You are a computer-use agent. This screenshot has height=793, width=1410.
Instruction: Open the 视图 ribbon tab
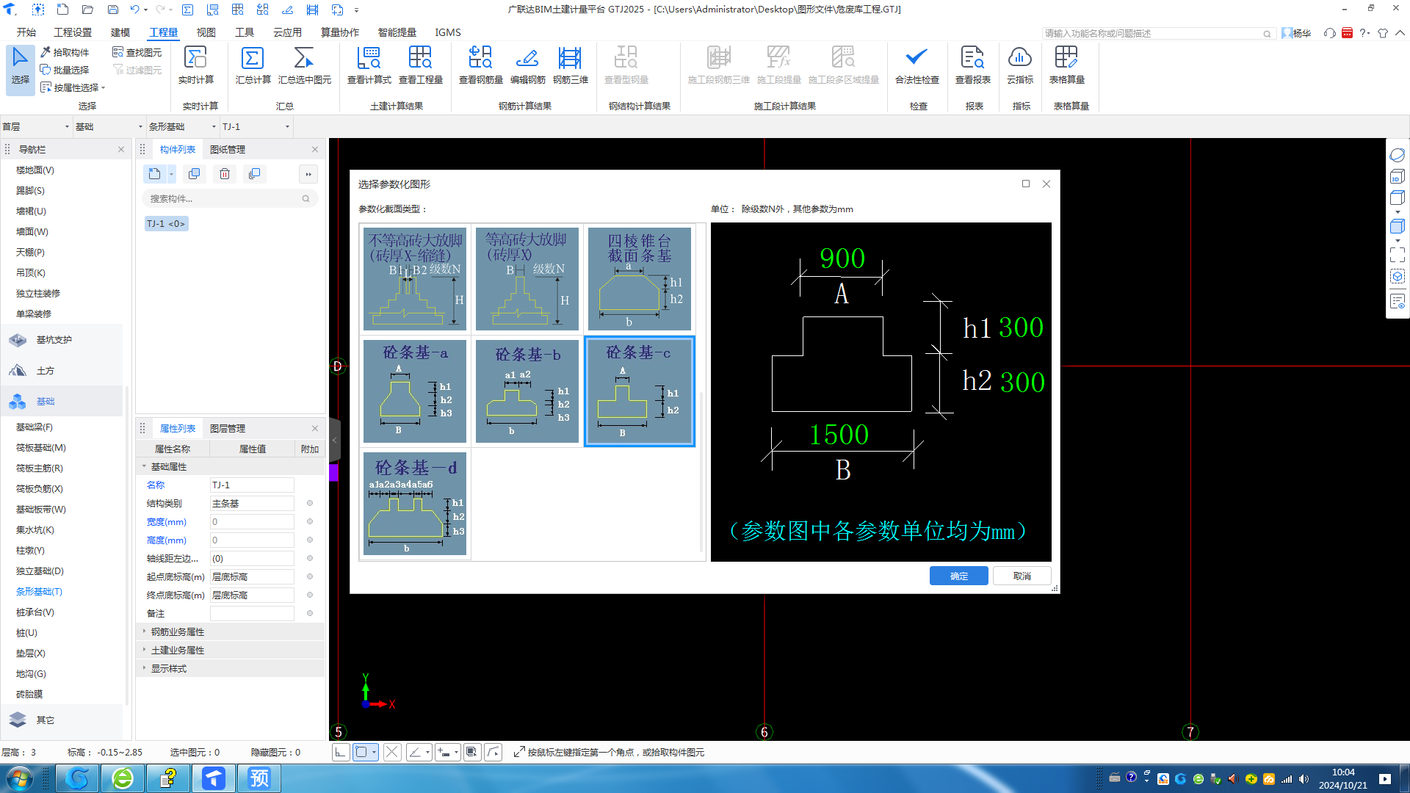[x=206, y=32]
